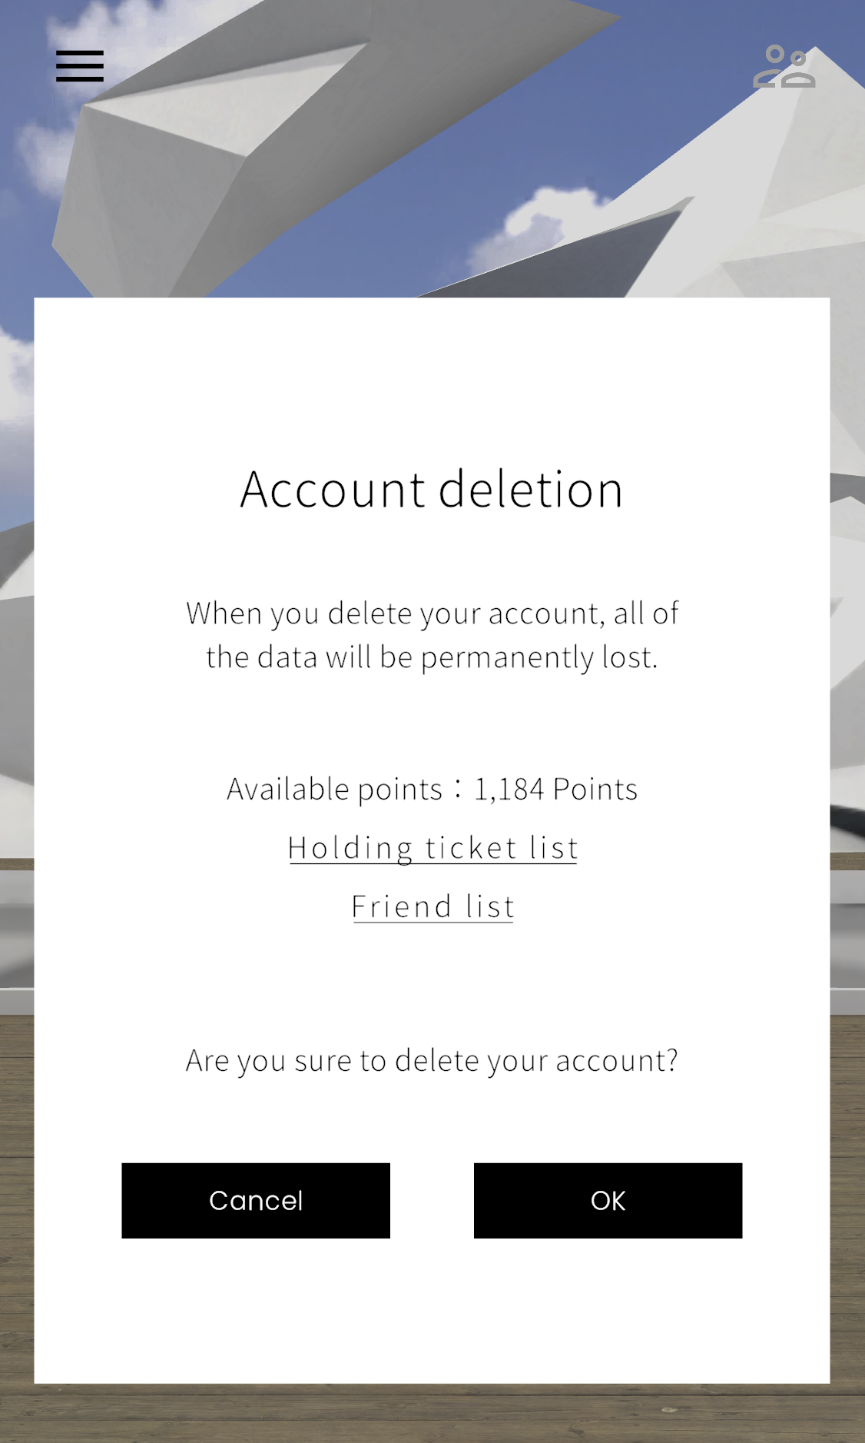Viewport: 865px width, 1443px height.
Task: Tap the gap between Cancel and OK
Action: click(432, 1200)
